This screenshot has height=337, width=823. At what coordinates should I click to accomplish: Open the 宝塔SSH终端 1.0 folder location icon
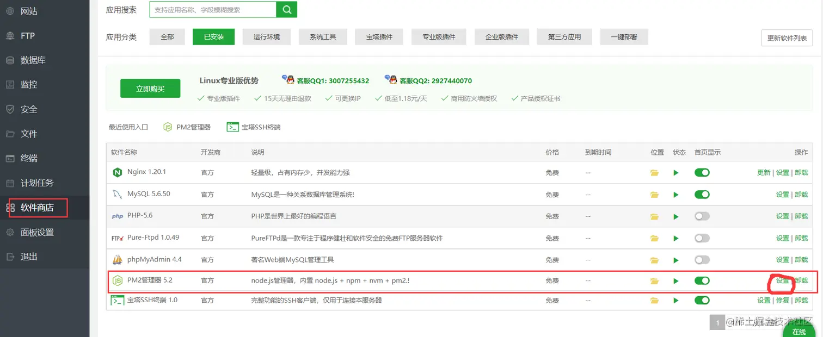tap(654, 300)
